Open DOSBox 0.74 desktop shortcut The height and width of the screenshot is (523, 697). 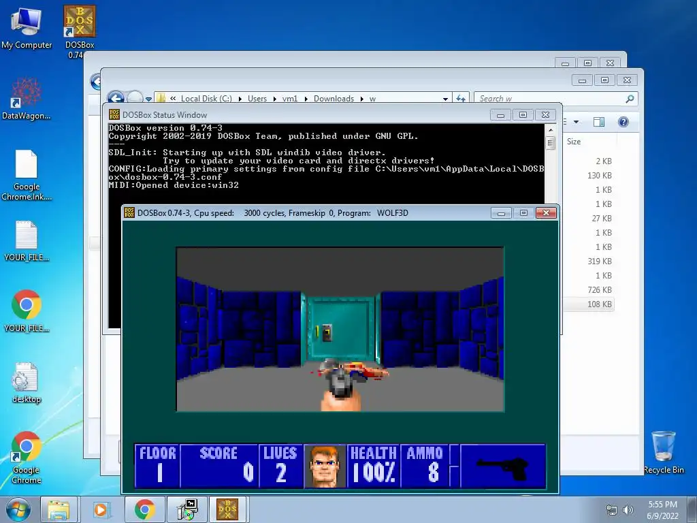click(x=80, y=31)
